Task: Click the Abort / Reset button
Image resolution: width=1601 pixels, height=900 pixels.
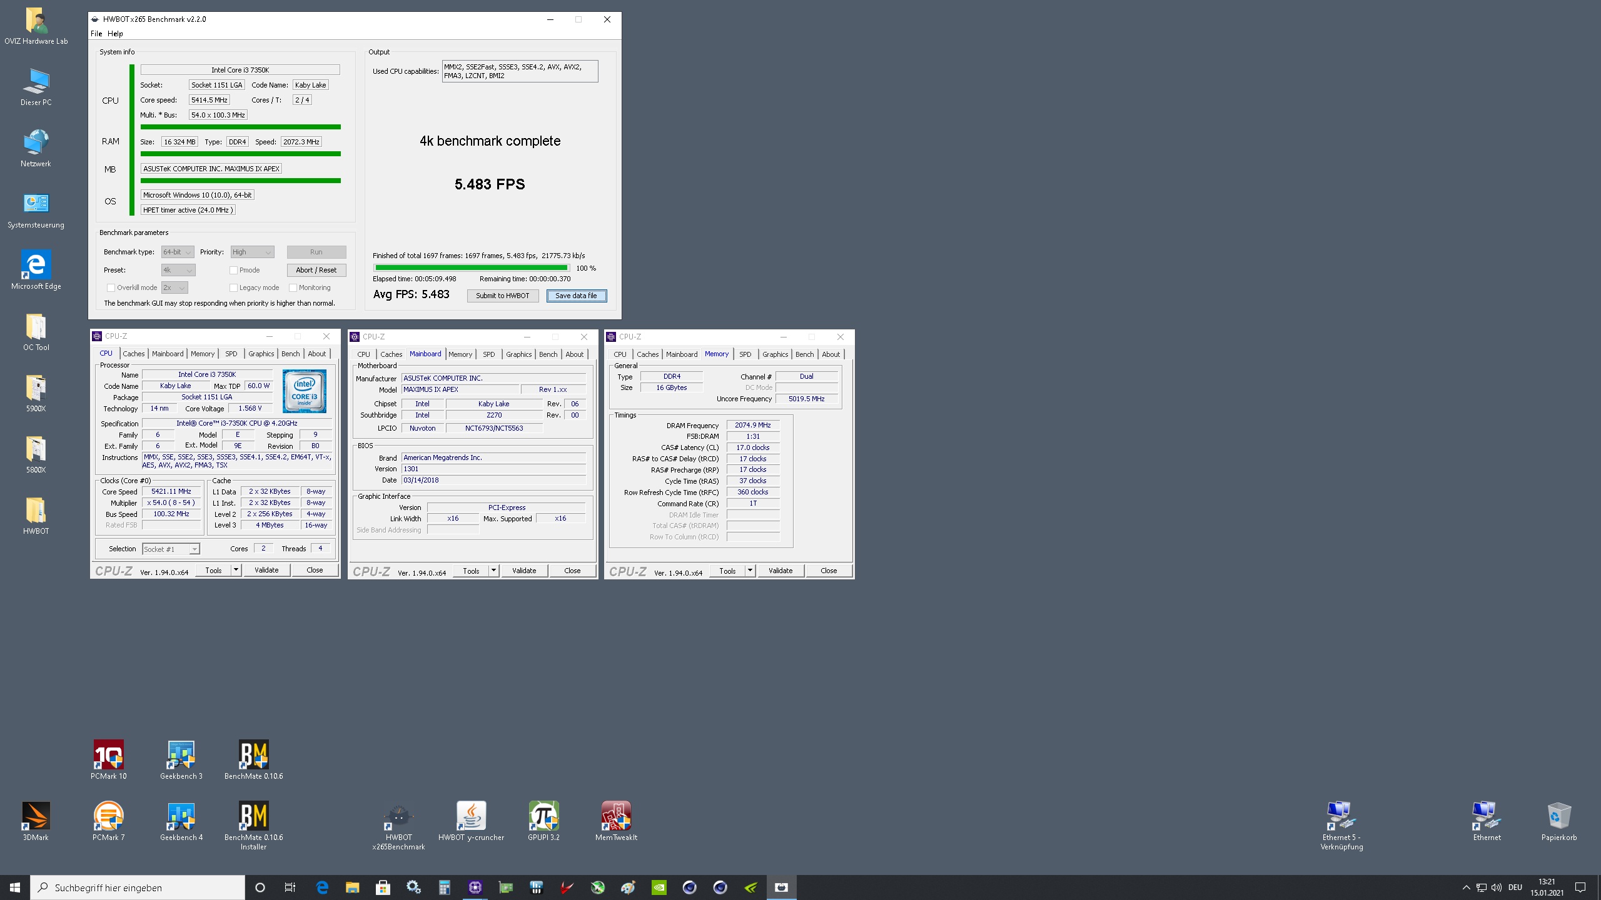Action: point(316,270)
